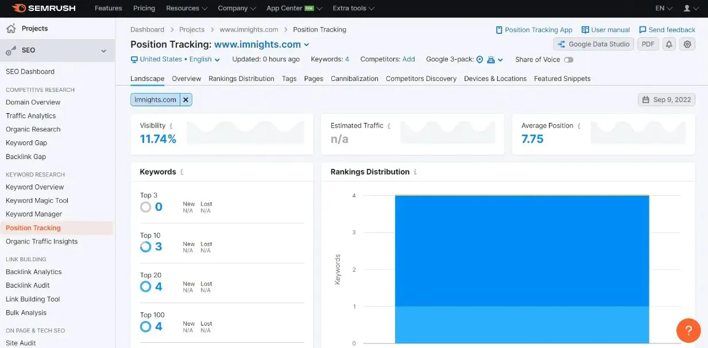Click the Google Data Studio button
This screenshot has height=348, width=708.
click(x=593, y=44)
